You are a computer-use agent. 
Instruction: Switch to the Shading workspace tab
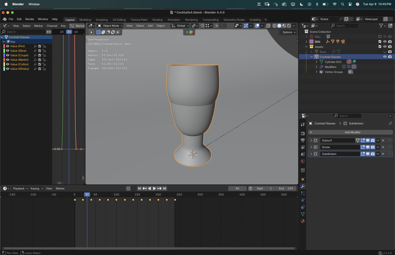point(157,20)
